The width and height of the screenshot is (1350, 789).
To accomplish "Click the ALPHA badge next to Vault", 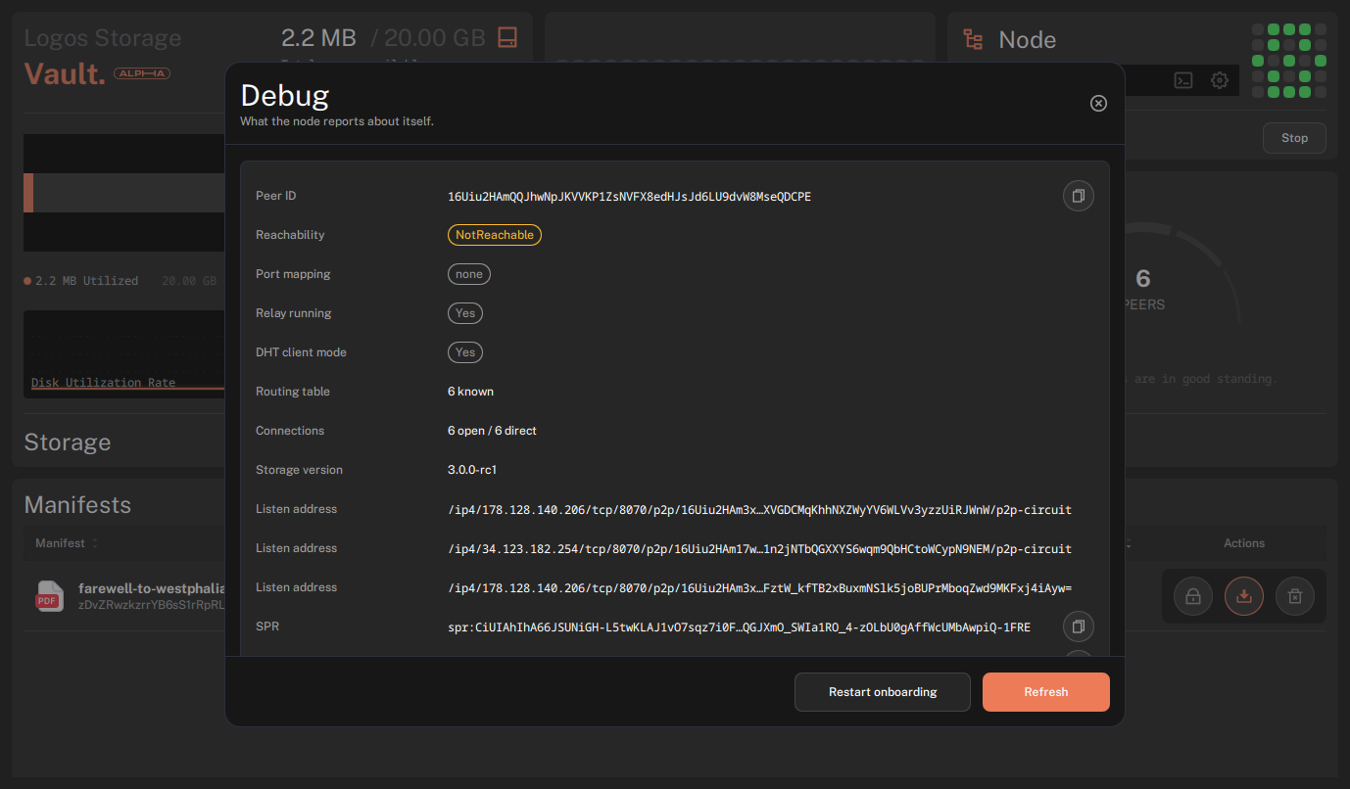I will 142,73.
